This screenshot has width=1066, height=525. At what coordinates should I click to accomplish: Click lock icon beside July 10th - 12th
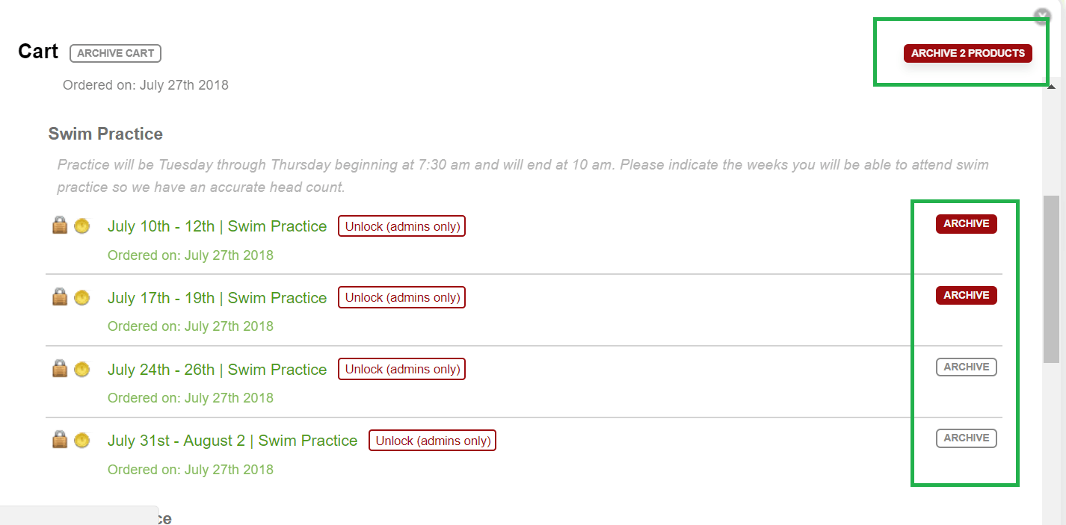pyautogui.click(x=60, y=225)
